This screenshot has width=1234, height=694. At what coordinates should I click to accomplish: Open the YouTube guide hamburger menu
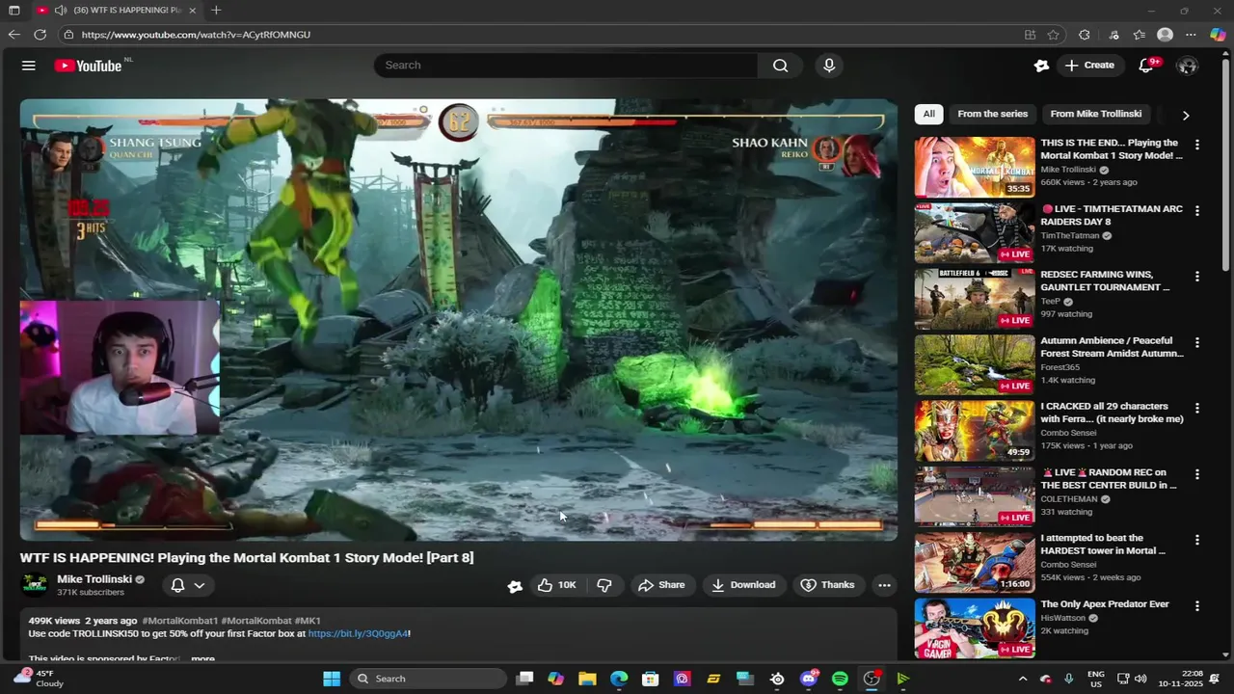coord(29,66)
